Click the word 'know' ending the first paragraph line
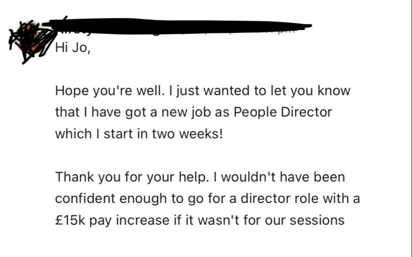Image resolution: width=412 pixels, height=257 pixels. pos(334,91)
